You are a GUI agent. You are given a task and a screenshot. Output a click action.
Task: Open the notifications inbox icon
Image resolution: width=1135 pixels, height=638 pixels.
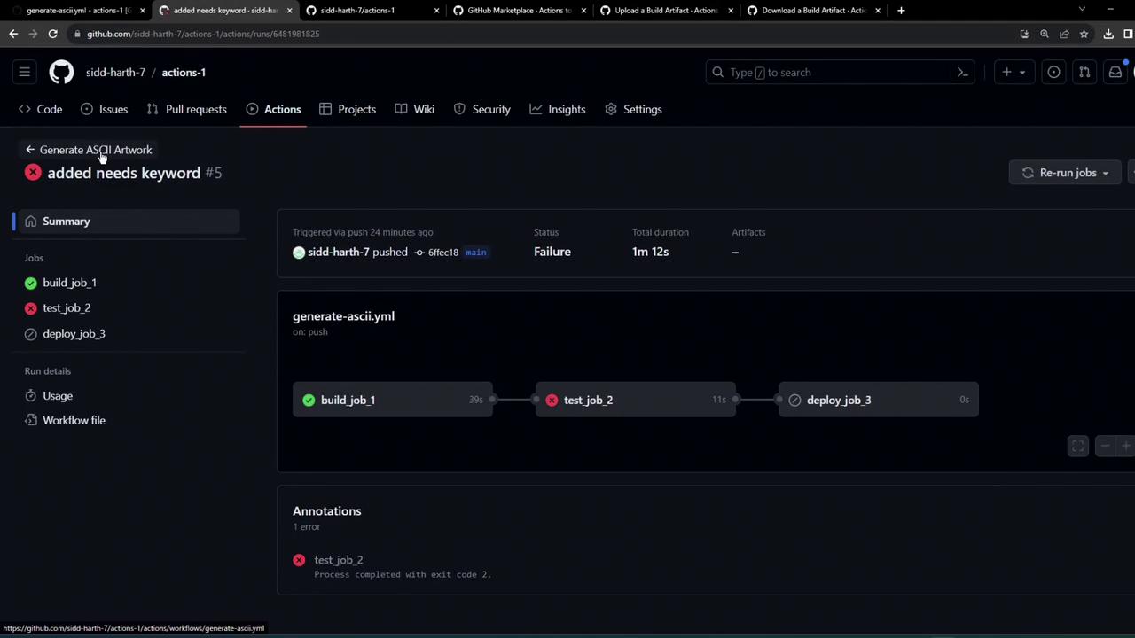coord(1115,73)
